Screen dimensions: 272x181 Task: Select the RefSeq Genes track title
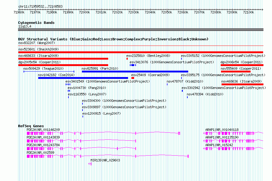pos(31,126)
